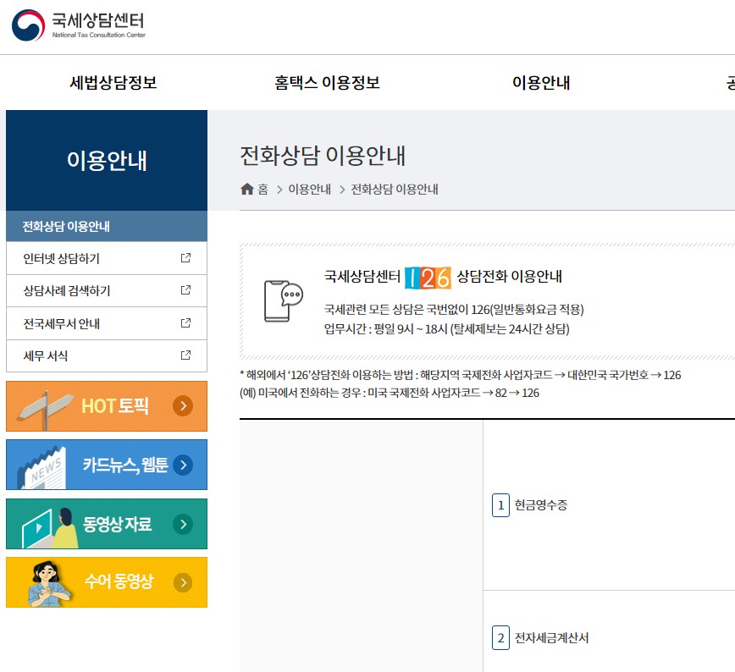This screenshot has width=735, height=672.
Task: Open the 카드뉴스, 웹툰 banner
Action: 107,465
